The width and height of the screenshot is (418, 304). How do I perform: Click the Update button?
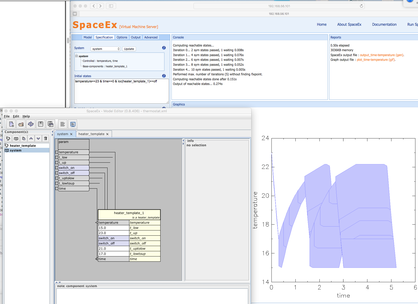click(x=129, y=49)
